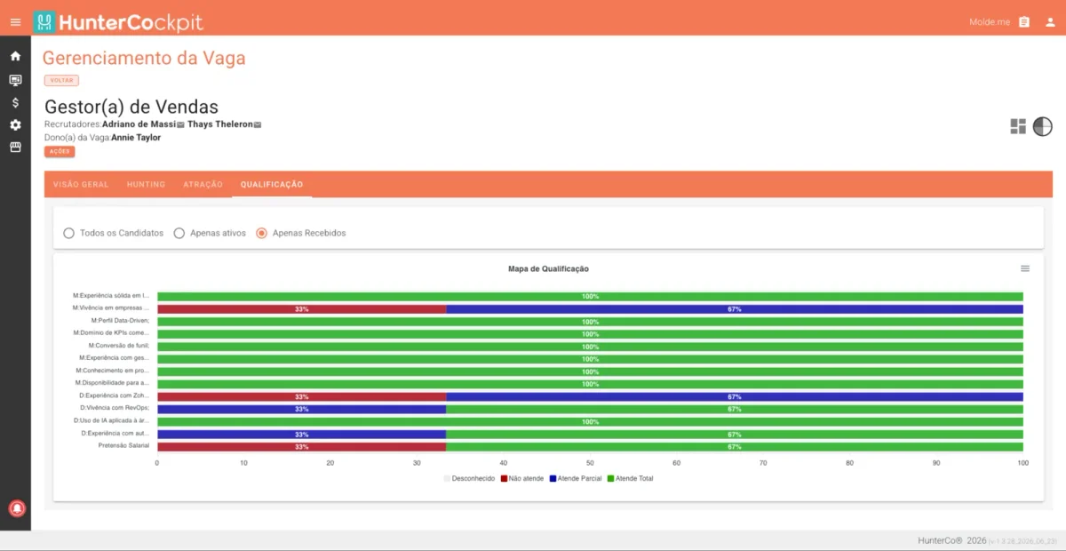
Task: Click the green bar of M:Conversão de funil
Action: pos(590,347)
